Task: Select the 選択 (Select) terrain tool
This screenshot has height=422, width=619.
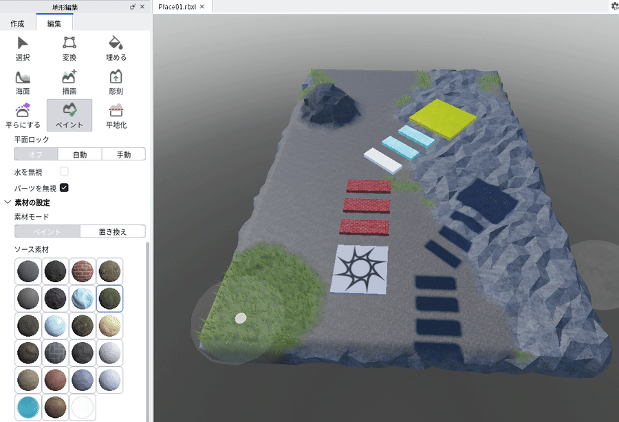Action: pos(23,49)
